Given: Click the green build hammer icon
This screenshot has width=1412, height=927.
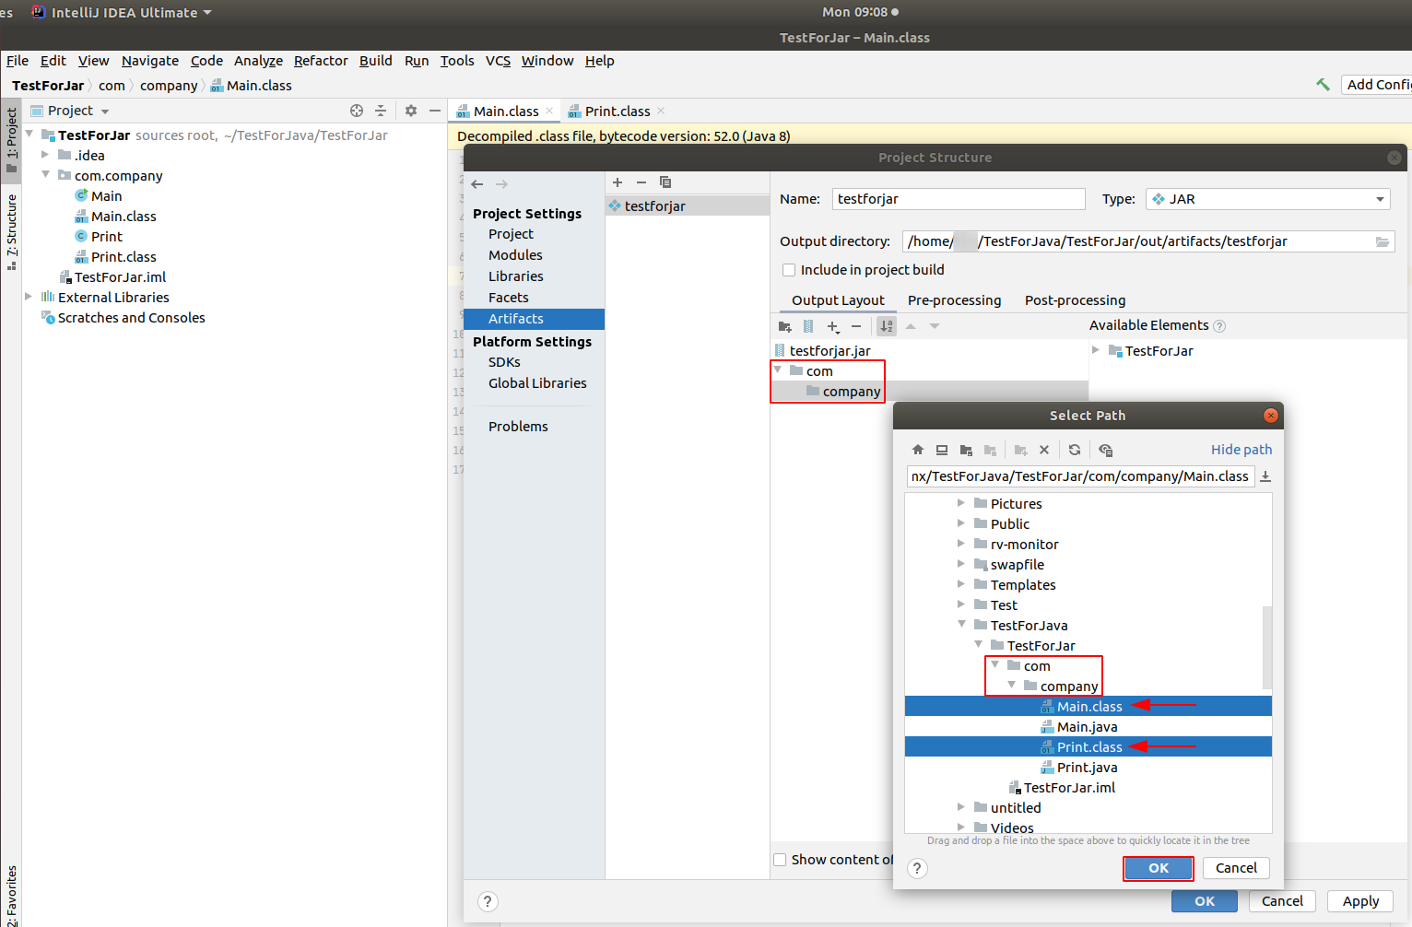Looking at the screenshot, I should click(x=1324, y=85).
